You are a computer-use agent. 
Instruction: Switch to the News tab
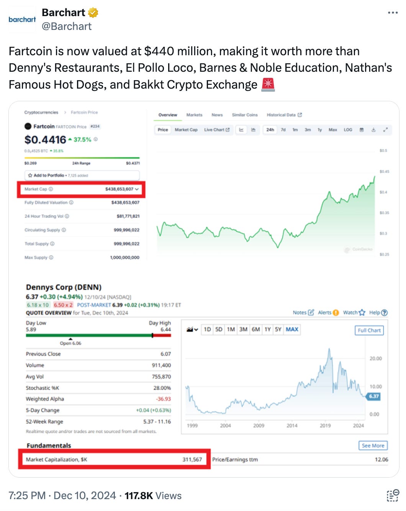point(217,115)
